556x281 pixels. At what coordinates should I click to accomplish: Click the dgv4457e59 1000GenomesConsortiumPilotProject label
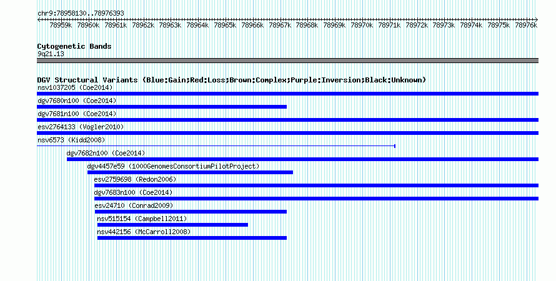click(173, 166)
